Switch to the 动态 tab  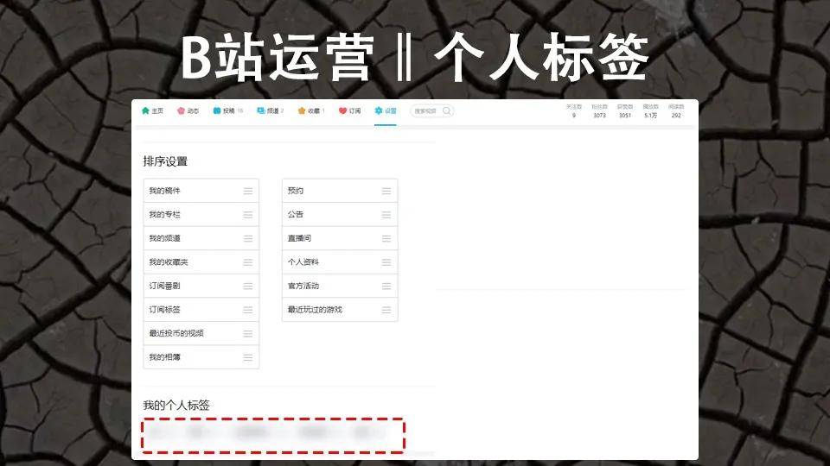click(188, 111)
